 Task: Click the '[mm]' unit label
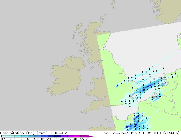[x=42, y=133]
